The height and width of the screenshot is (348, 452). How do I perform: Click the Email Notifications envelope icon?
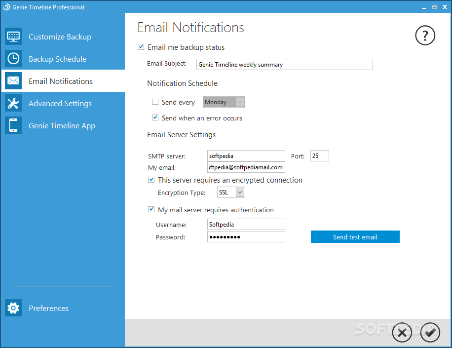tap(13, 81)
